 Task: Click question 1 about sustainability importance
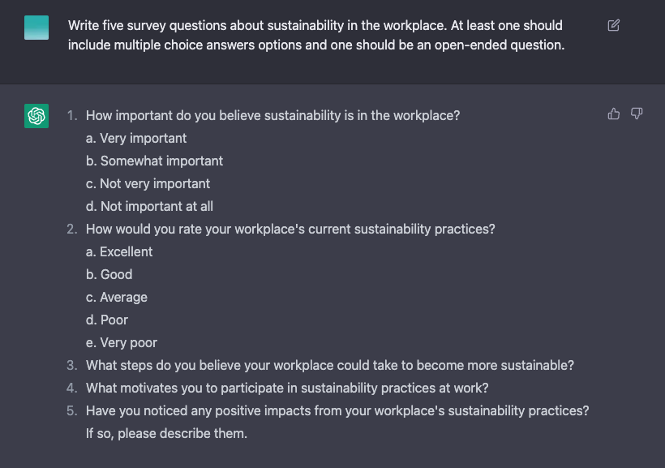tap(272, 115)
